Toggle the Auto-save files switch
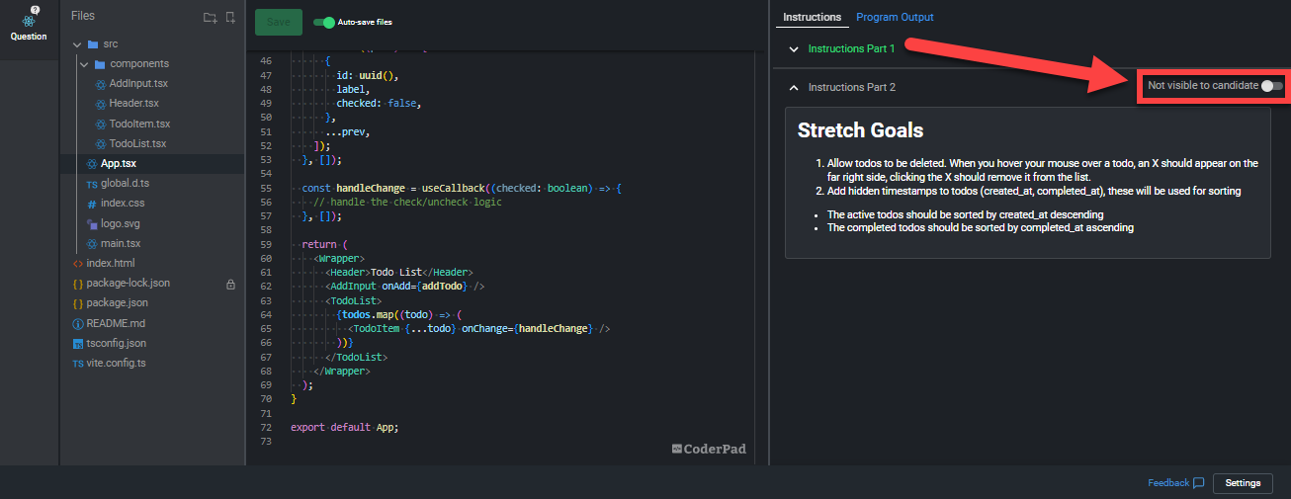 [x=323, y=22]
